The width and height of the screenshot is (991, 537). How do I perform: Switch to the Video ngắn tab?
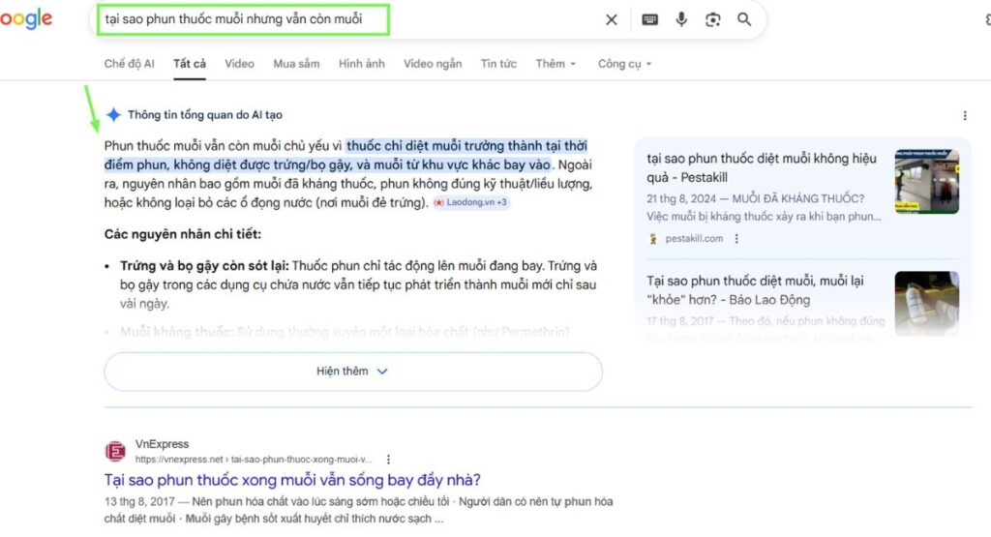(433, 64)
